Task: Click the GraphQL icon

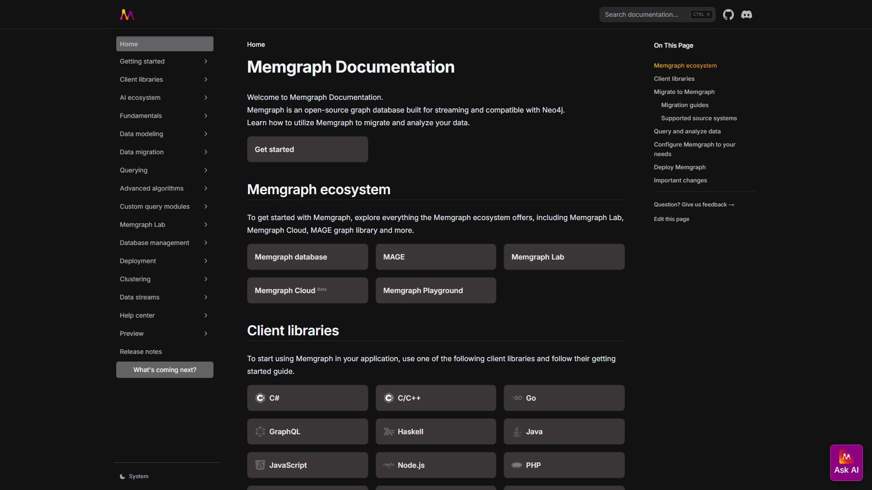Action: point(260,431)
